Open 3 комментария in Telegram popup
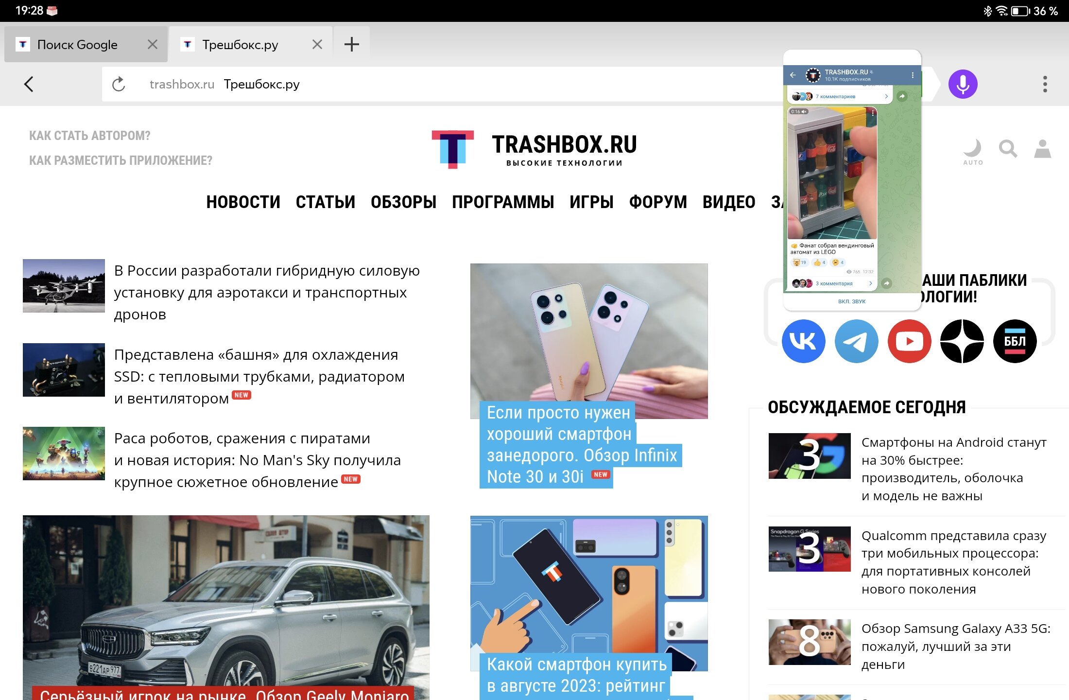 point(833,283)
